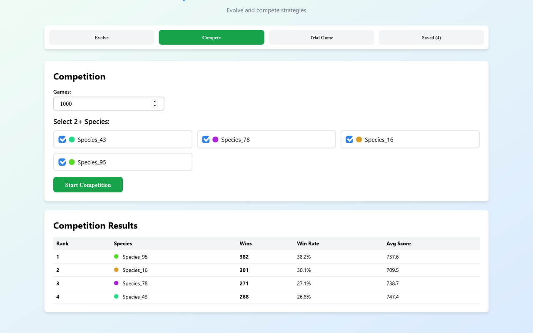The width and height of the screenshot is (533, 333).
Task: Switch to the Evolve tab
Action: click(x=102, y=37)
